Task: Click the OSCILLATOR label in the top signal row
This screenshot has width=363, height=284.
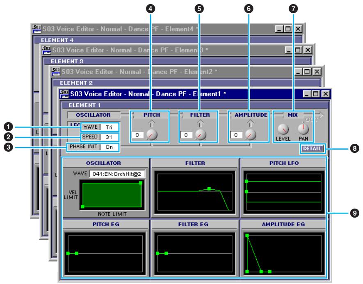Action: coord(93,115)
